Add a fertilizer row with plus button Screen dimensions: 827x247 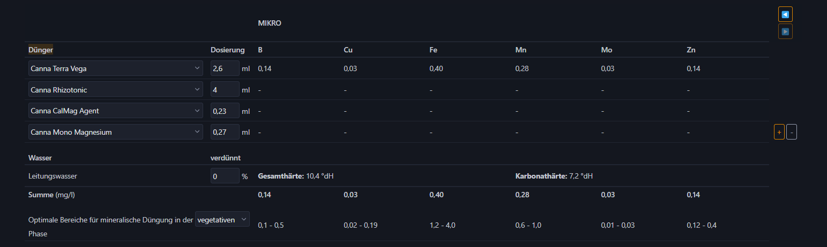click(x=779, y=132)
